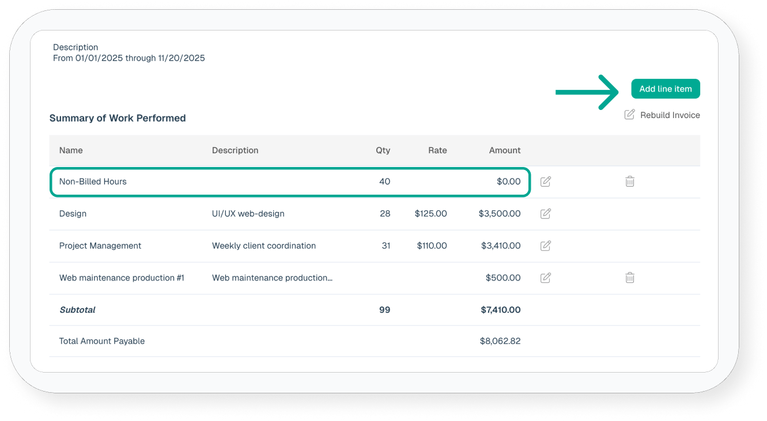Open edit for the Design row
767x421 pixels.
click(545, 214)
